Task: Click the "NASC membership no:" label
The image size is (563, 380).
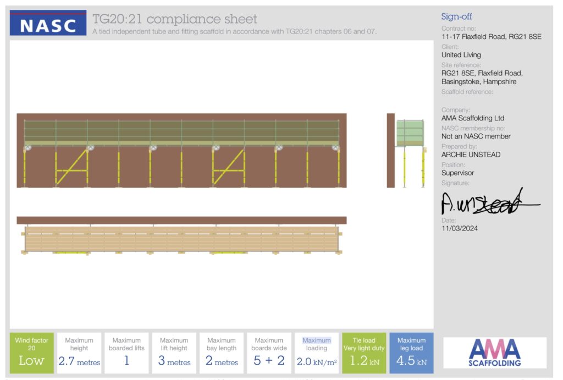Action: point(473,129)
